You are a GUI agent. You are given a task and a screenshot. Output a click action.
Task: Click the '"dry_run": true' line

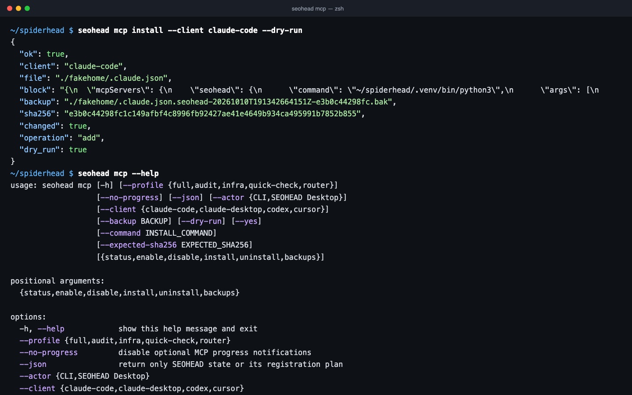(x=53, y=150)
